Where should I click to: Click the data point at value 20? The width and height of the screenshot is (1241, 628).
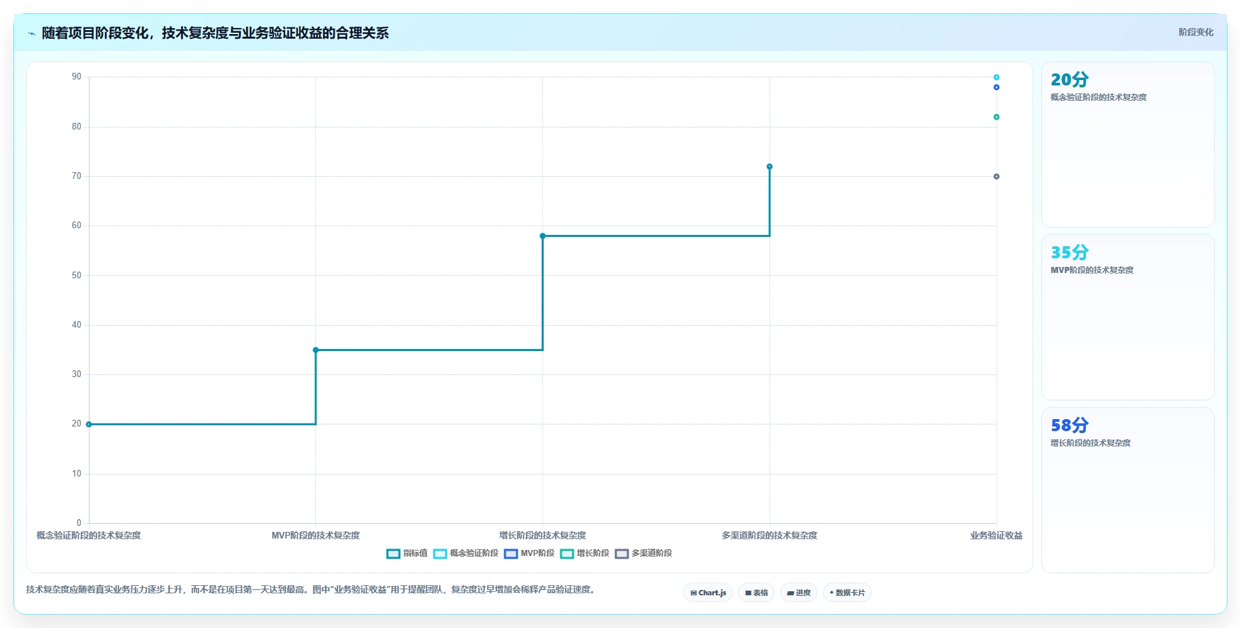(x=89, y=424)
